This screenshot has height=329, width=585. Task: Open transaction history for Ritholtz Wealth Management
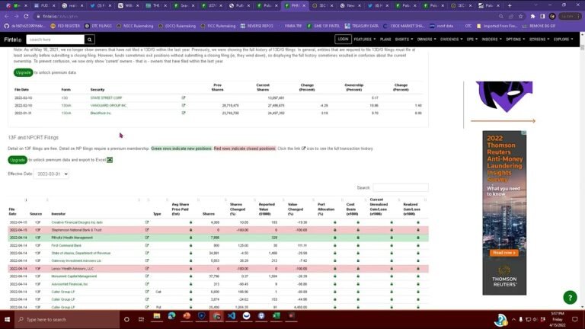[x=146, y=238]
